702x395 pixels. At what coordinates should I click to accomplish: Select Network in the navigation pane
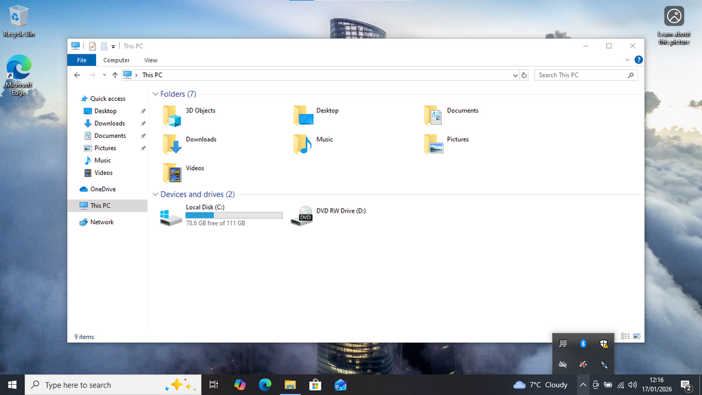click(101, 222)
